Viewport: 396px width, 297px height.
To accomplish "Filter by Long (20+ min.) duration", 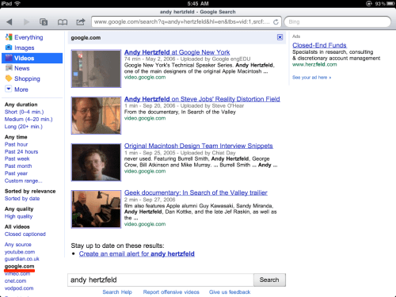I will point(24,127).
